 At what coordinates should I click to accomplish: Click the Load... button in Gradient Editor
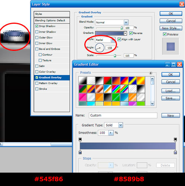pyautogui.click(x=171, y=91)
